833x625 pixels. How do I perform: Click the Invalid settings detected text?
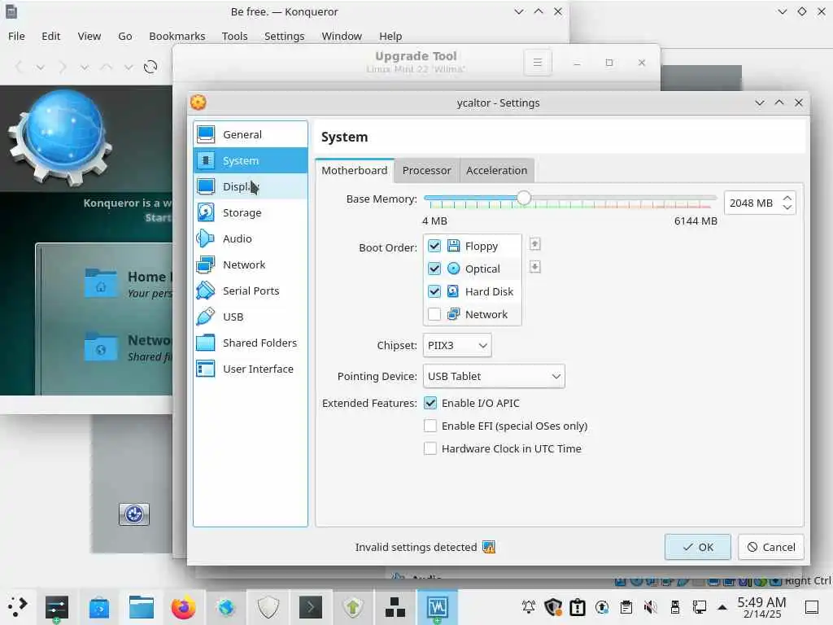pyautogui.click(x=416, y=547)
